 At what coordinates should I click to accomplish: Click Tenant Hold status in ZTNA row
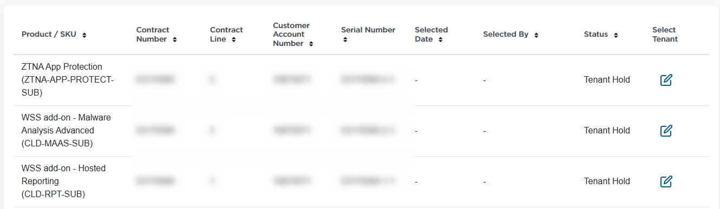pyautogui.click(x=607, y=80)
